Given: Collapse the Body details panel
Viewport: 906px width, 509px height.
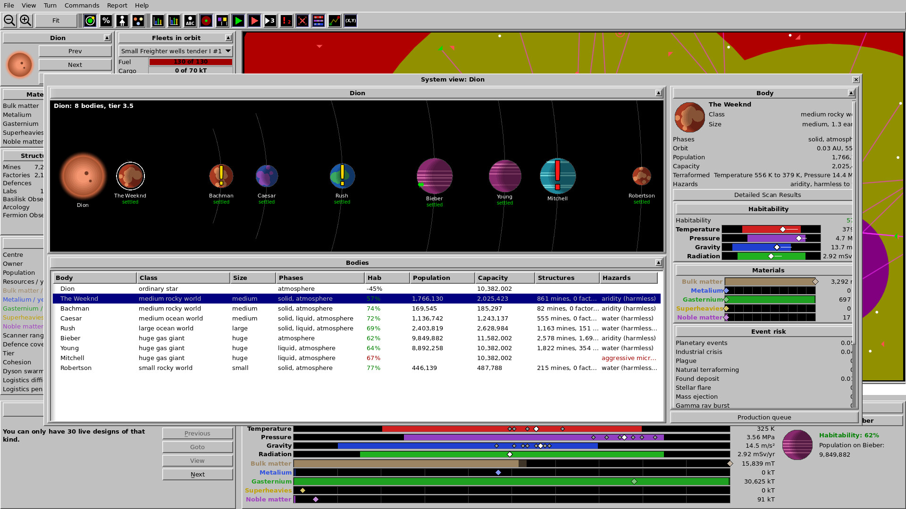Looking at the screenshot, I should click(851, 93).
